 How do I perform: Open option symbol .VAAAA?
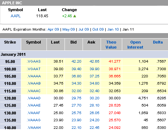tap(34, 76)
